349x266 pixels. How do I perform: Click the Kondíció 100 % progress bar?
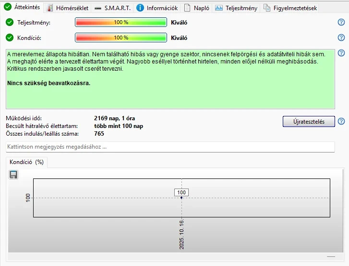click(x=121, y=38)
